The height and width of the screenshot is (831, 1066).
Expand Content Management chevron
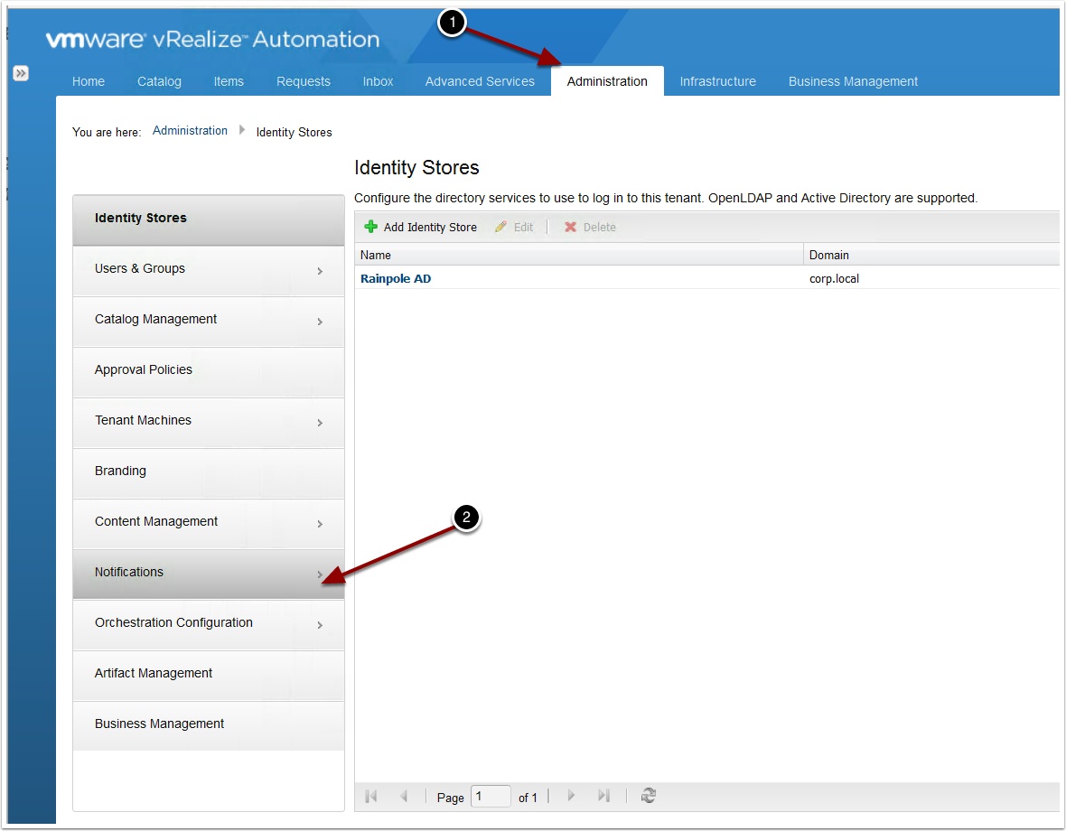[320, 524]
